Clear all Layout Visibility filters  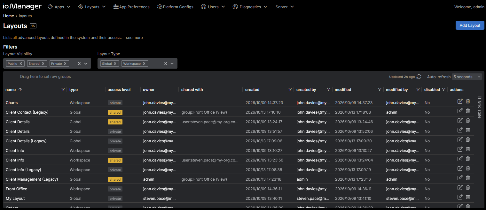pyautogui.click(x=79, y=64)
